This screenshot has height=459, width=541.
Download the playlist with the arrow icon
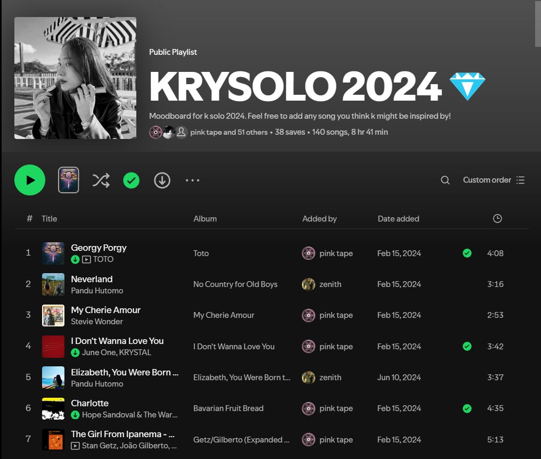coord(162,180)
